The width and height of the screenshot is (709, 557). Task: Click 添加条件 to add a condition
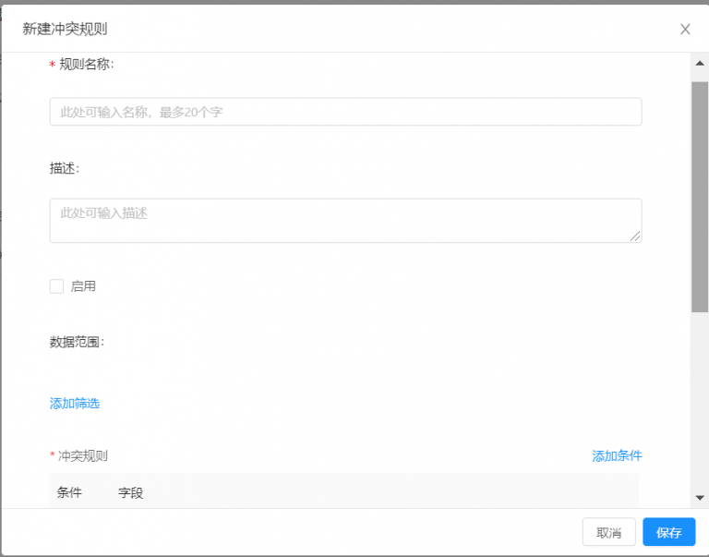(x=617, y=455)
